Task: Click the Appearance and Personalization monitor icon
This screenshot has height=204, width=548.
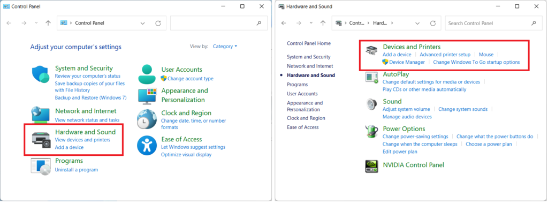Action: click(147, 96)
